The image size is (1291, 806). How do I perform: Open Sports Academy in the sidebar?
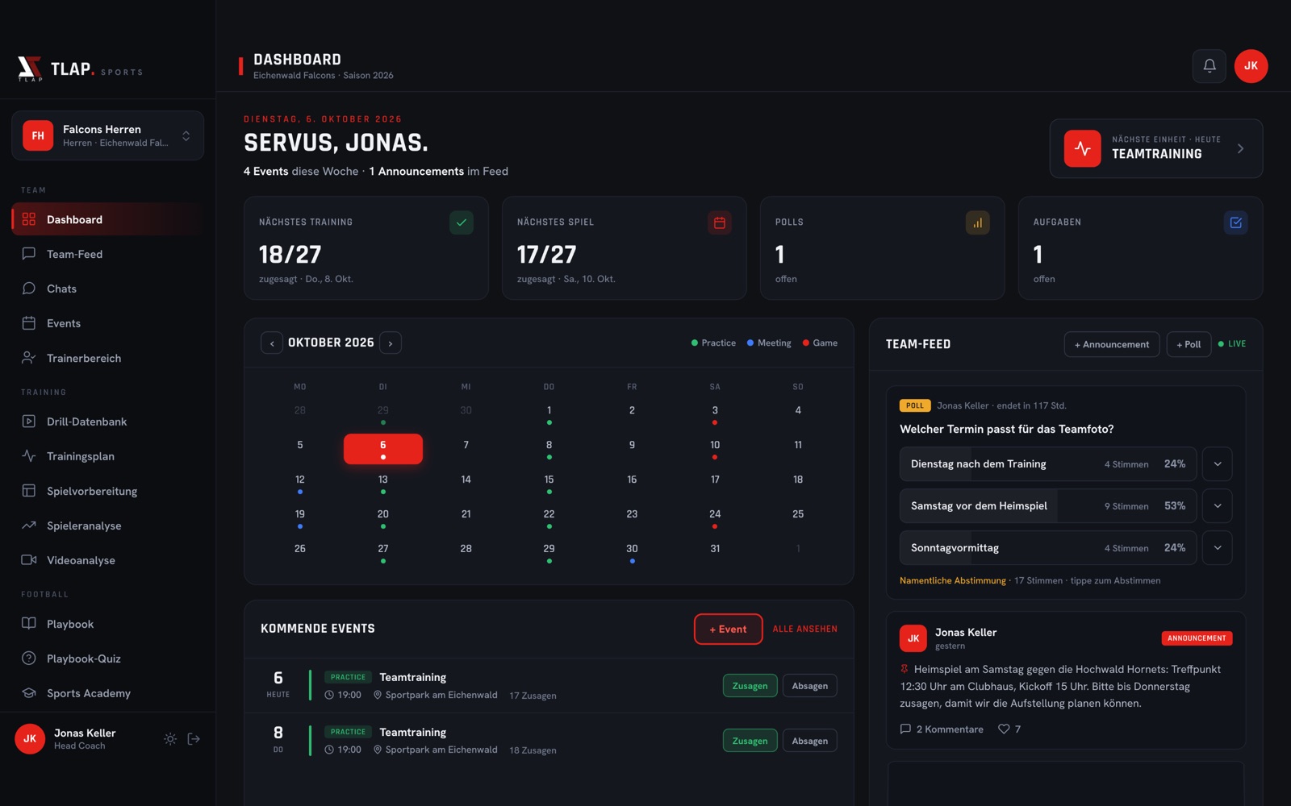point(107,693)
